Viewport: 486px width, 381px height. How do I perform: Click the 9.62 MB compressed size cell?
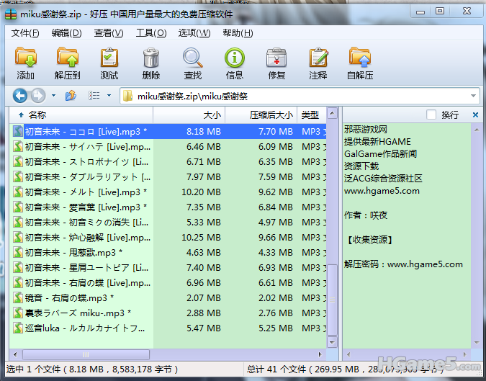coord(276,192)
